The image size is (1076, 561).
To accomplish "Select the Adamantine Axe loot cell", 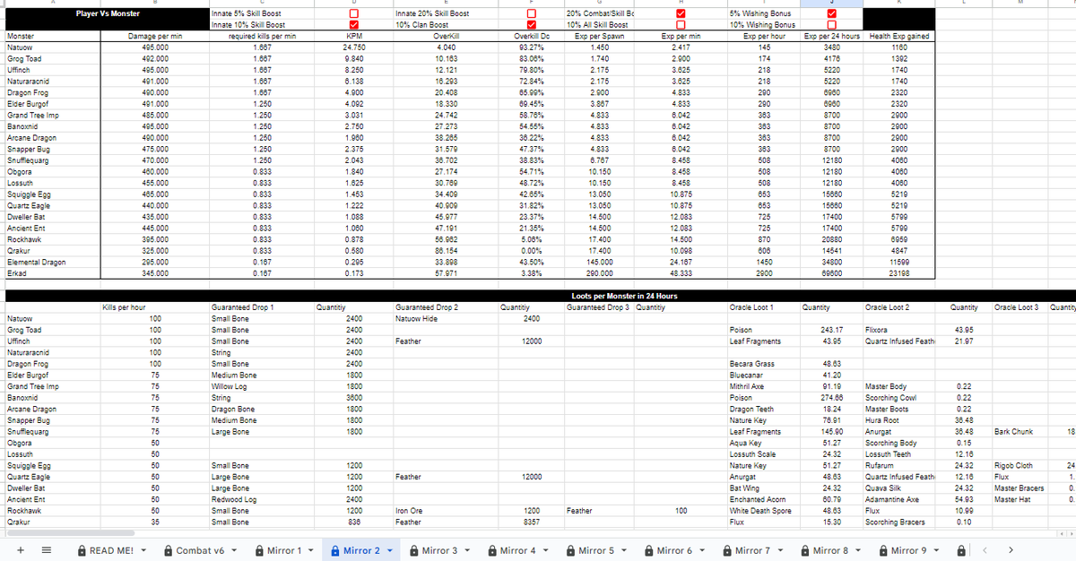I will pos(899,498).
